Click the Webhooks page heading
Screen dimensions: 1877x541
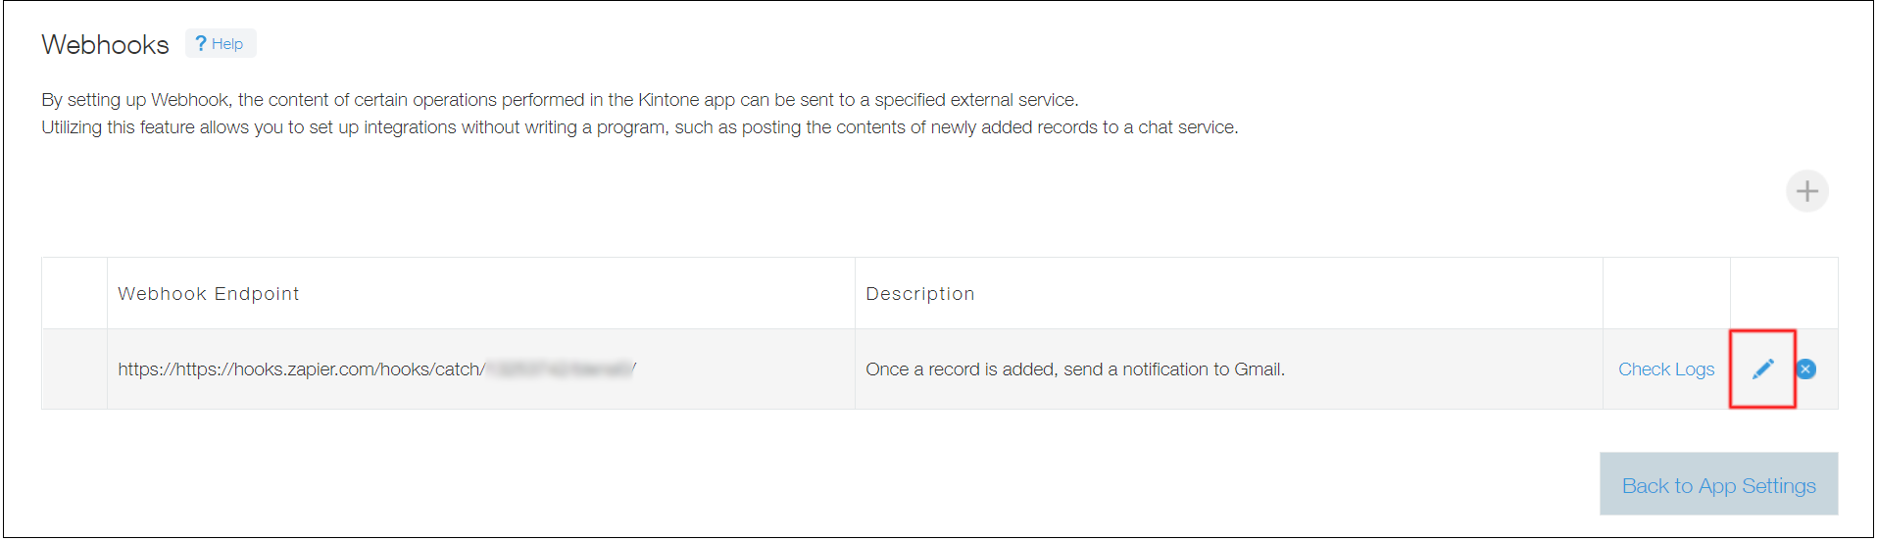click(105, 45)
